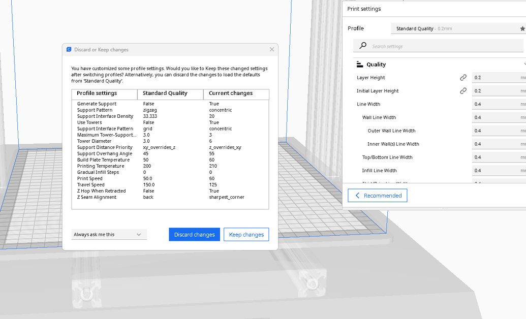Image resolution: width=526 pixels, height=319 pixels.
Task: Click the Keep changes button
Action: [x=246, y=235]
